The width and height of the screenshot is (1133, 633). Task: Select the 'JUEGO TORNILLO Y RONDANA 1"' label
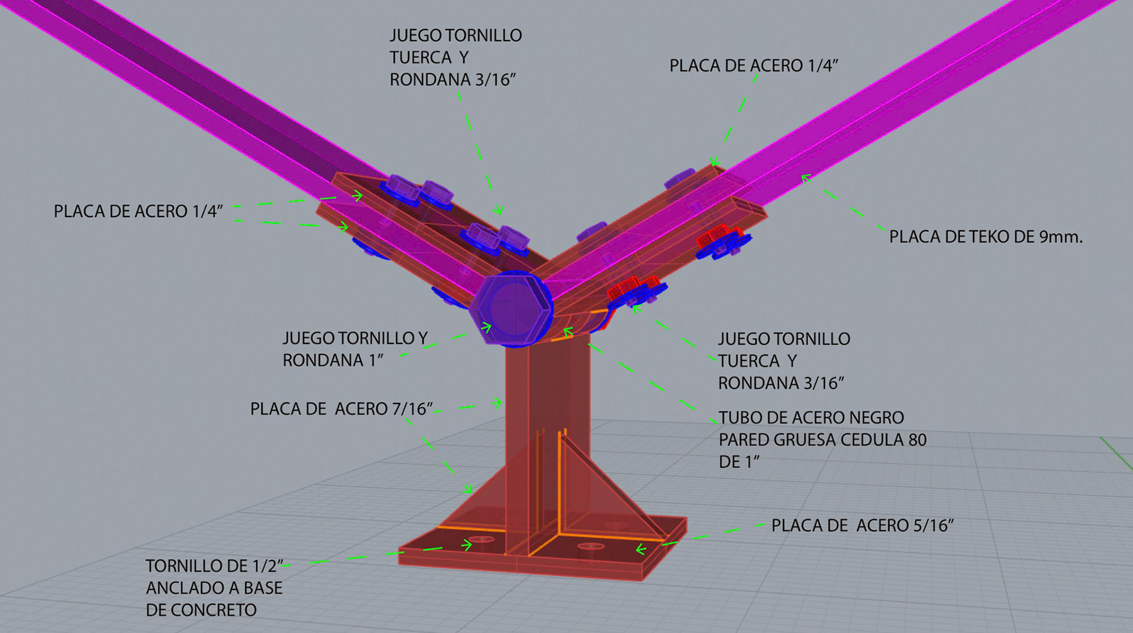coord(355,349)
